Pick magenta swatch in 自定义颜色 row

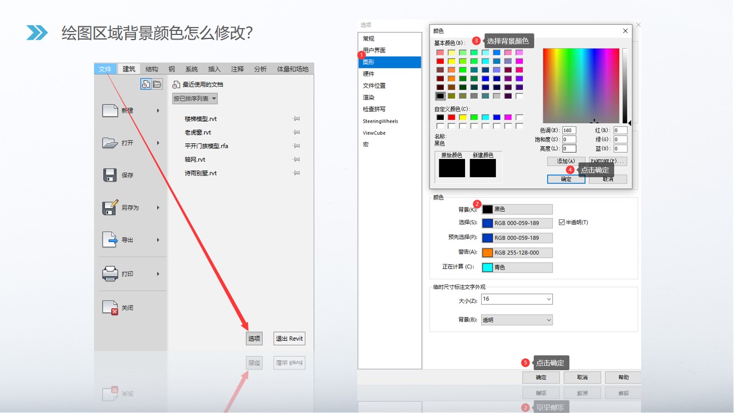(x=507, y=117)
